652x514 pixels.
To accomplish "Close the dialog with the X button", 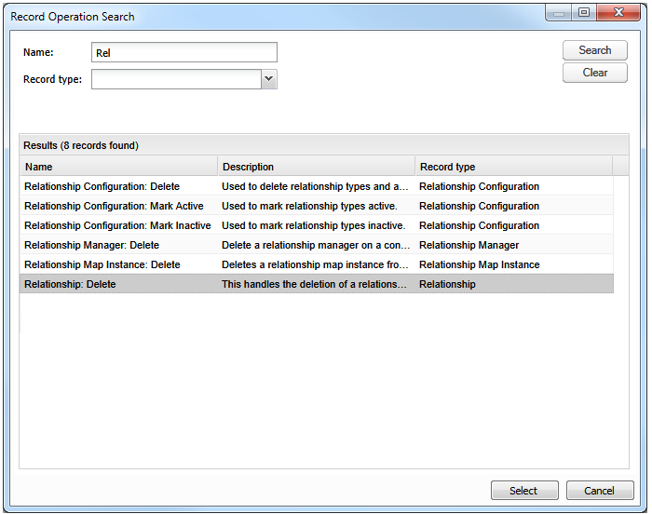I will pos(618,13).
